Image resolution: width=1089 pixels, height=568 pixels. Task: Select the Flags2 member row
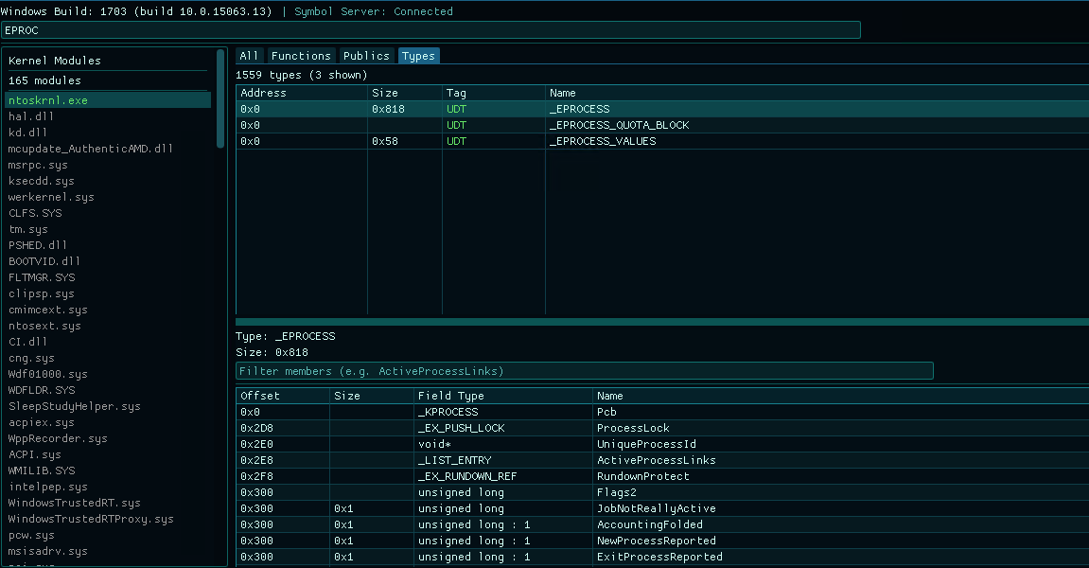click(x=662, y=492)
